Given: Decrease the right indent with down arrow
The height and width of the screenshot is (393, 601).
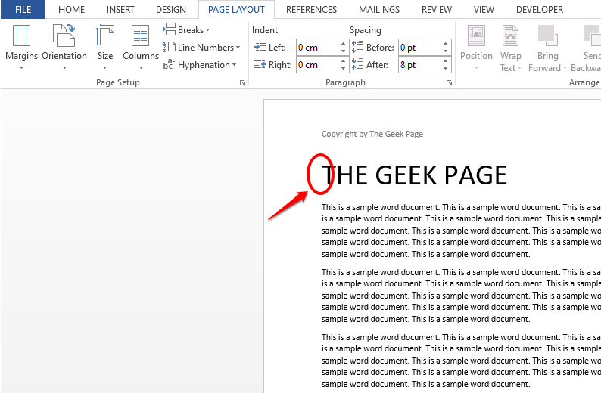Looking at the screenshot, I should (x=343, y=69).
